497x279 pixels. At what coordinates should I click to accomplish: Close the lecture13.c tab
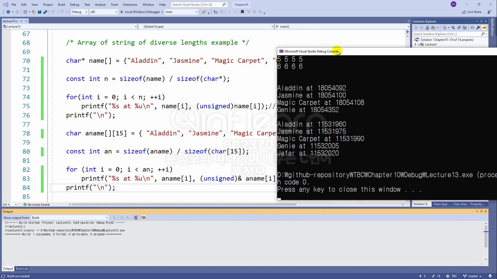(26, 21)
